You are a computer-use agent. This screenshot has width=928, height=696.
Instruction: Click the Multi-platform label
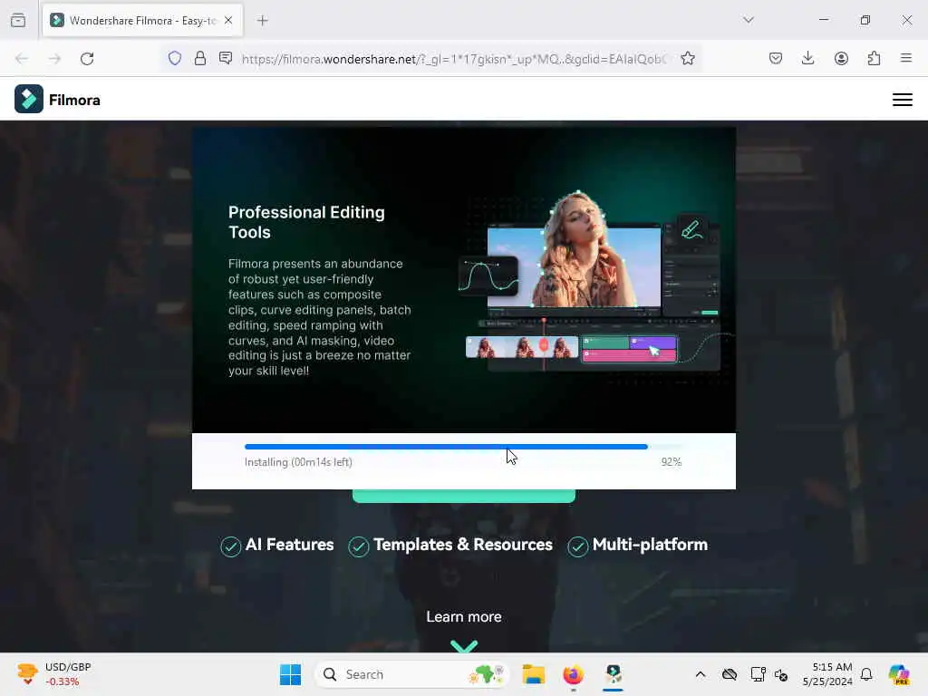[650, 545]
